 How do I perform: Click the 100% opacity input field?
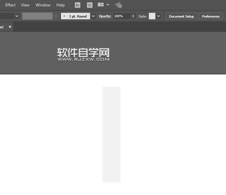122,16
